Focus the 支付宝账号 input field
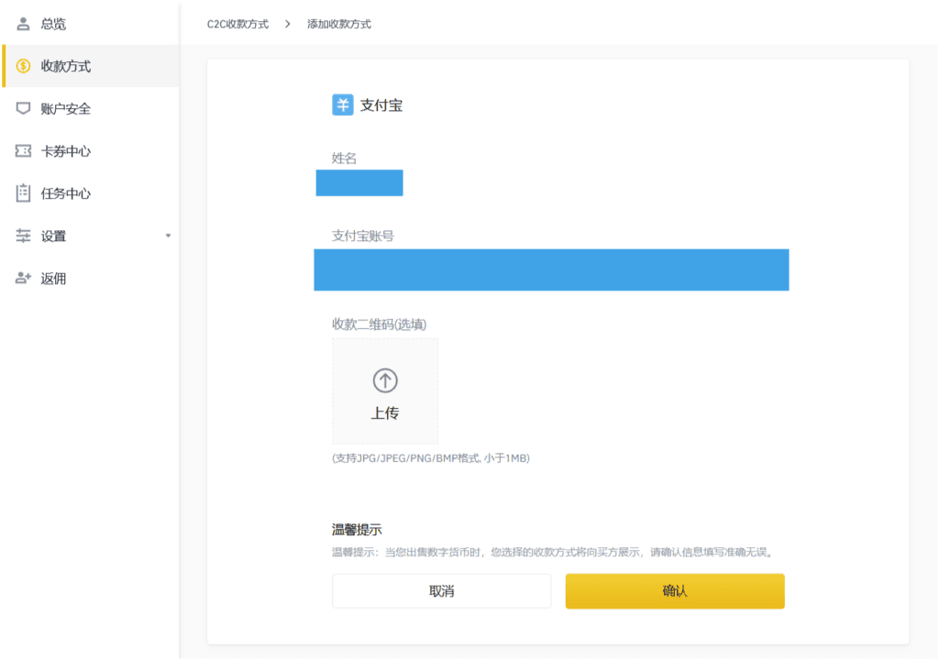939x659 pixels. [551, 269]
